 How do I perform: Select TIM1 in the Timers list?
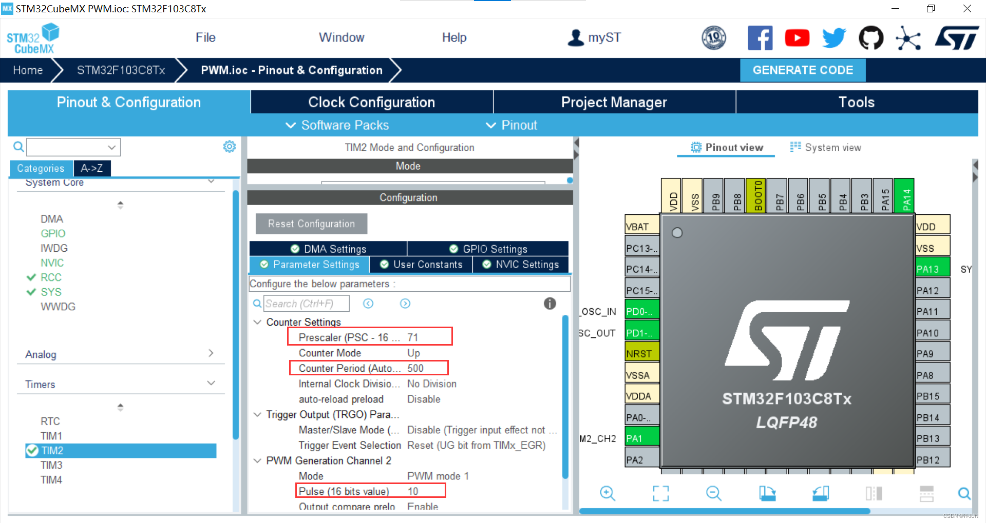click(x=51, y=436)
